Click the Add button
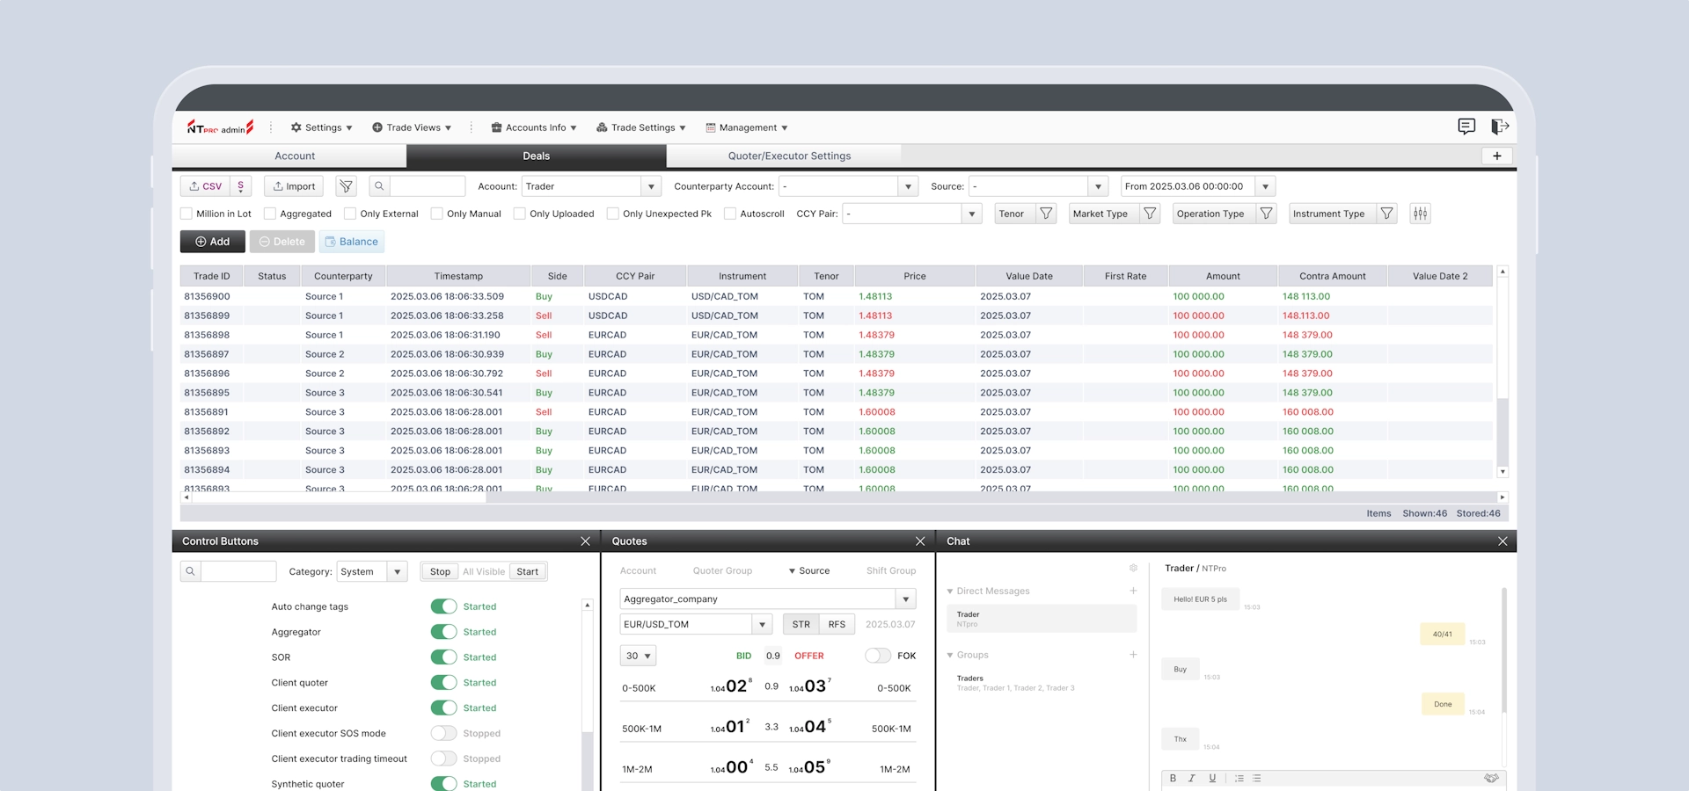This screenshot has width=1689, height=791. (212, 242)
